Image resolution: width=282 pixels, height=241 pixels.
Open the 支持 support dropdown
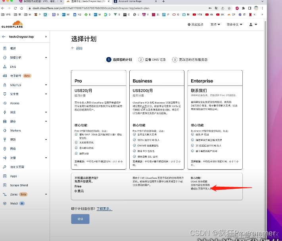(x=215, y=25)
